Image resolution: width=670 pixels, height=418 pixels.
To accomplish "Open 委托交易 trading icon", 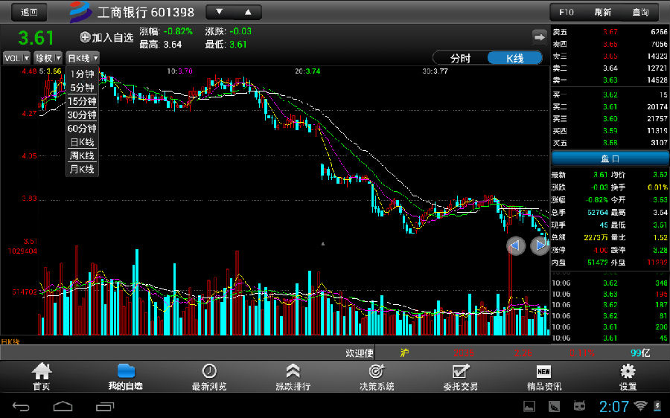I will (460, 371).
